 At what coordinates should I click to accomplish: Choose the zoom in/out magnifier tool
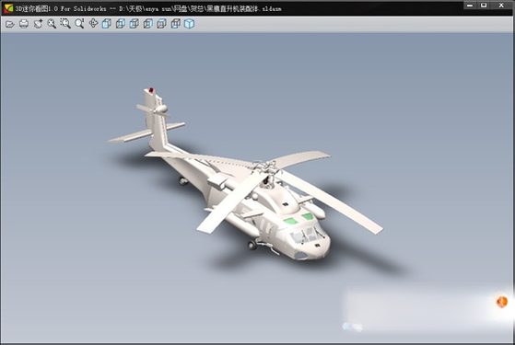79,24
